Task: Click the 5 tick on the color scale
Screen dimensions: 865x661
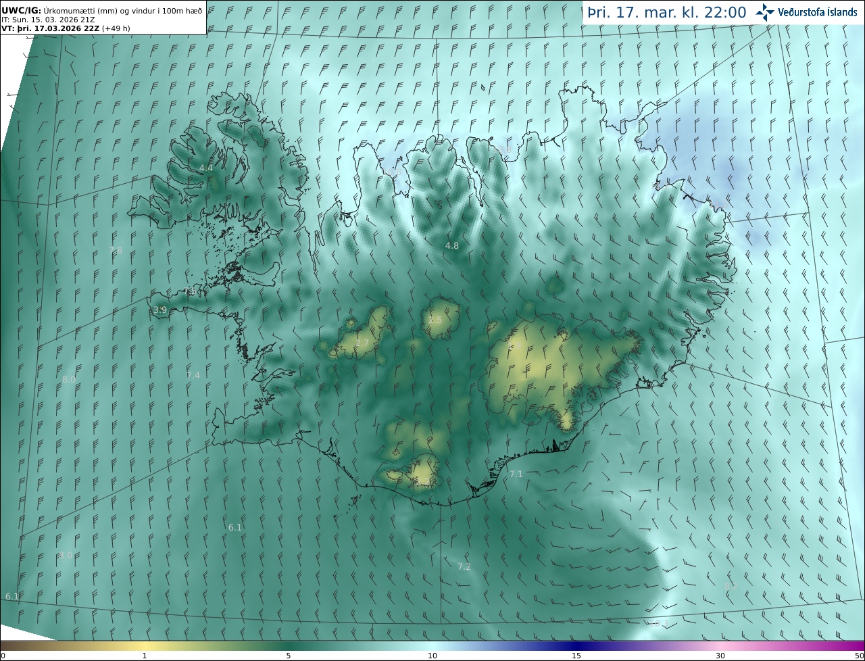Action: pos(289,656)
